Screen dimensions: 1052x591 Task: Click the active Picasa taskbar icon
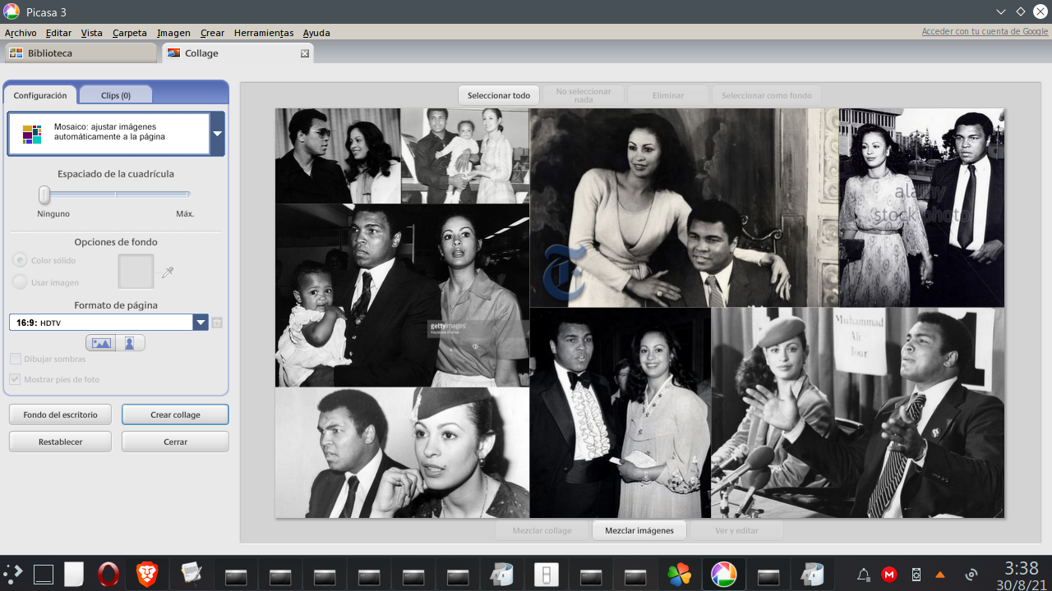click(724, 575)
